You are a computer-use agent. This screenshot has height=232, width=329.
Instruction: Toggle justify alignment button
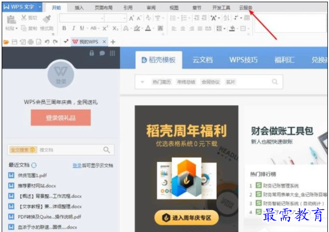(200, 28)
